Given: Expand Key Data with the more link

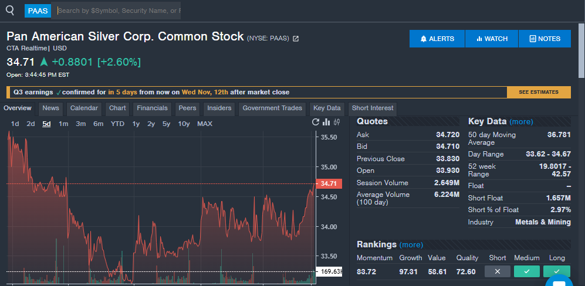Looking at the screenshot, I should click(521, 122).
